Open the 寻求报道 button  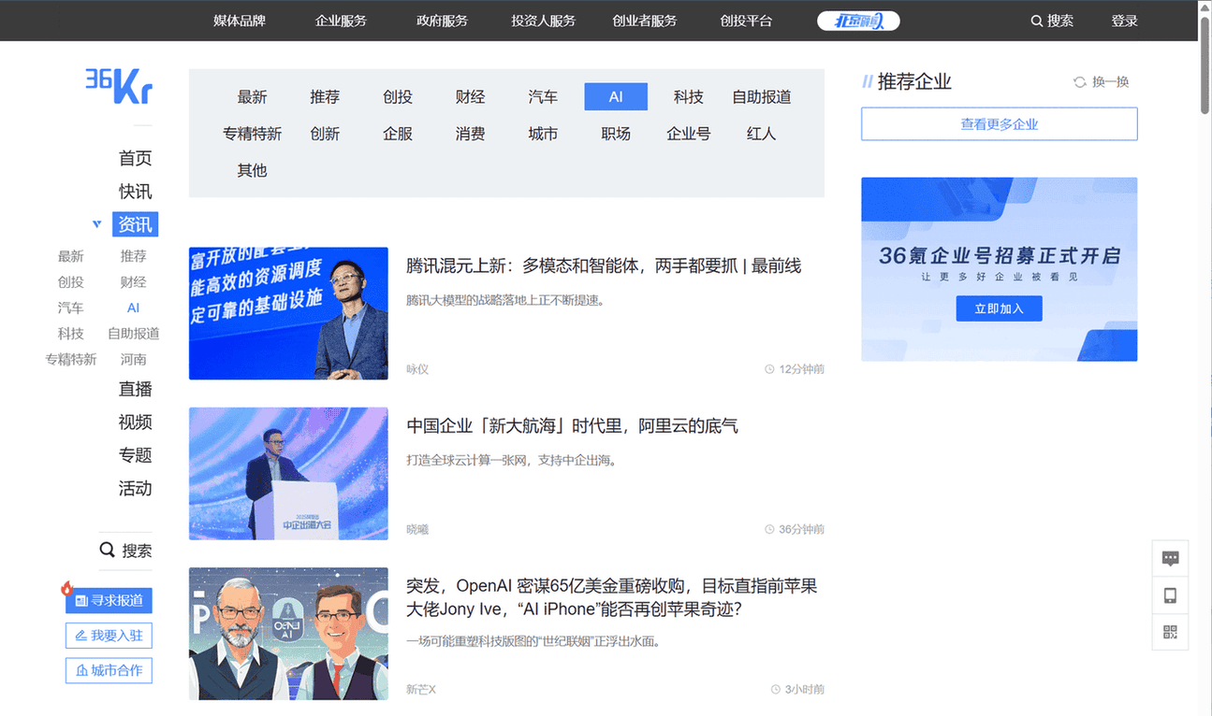[109, 600]
